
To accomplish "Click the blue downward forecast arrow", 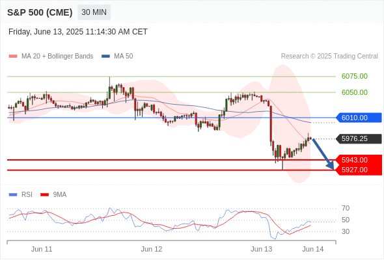I will point(323,154).
